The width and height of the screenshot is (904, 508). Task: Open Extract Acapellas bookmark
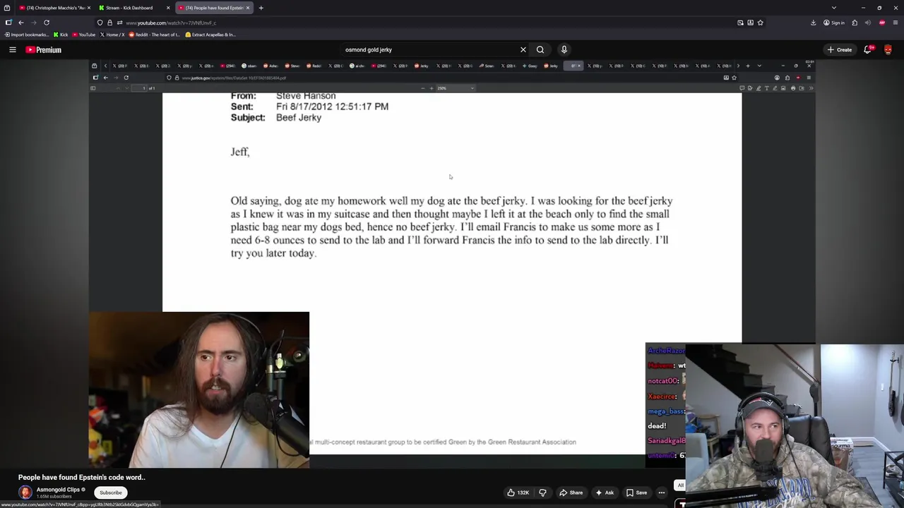pos(210,35)
